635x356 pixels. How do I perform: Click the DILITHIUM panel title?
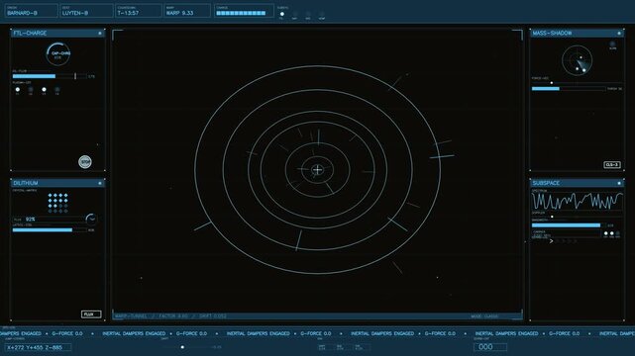point(25,183)
